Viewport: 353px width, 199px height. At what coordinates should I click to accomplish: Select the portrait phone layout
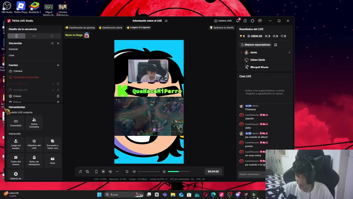tap(17, 36)
